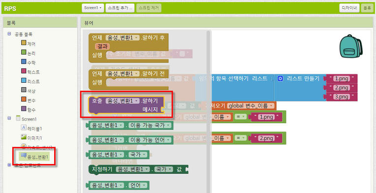Select the 논리 block category icon

24,52
